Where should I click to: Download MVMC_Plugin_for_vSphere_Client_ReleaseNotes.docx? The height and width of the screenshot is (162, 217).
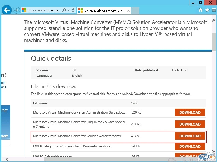pyautogui.click(x=190, y=146)
